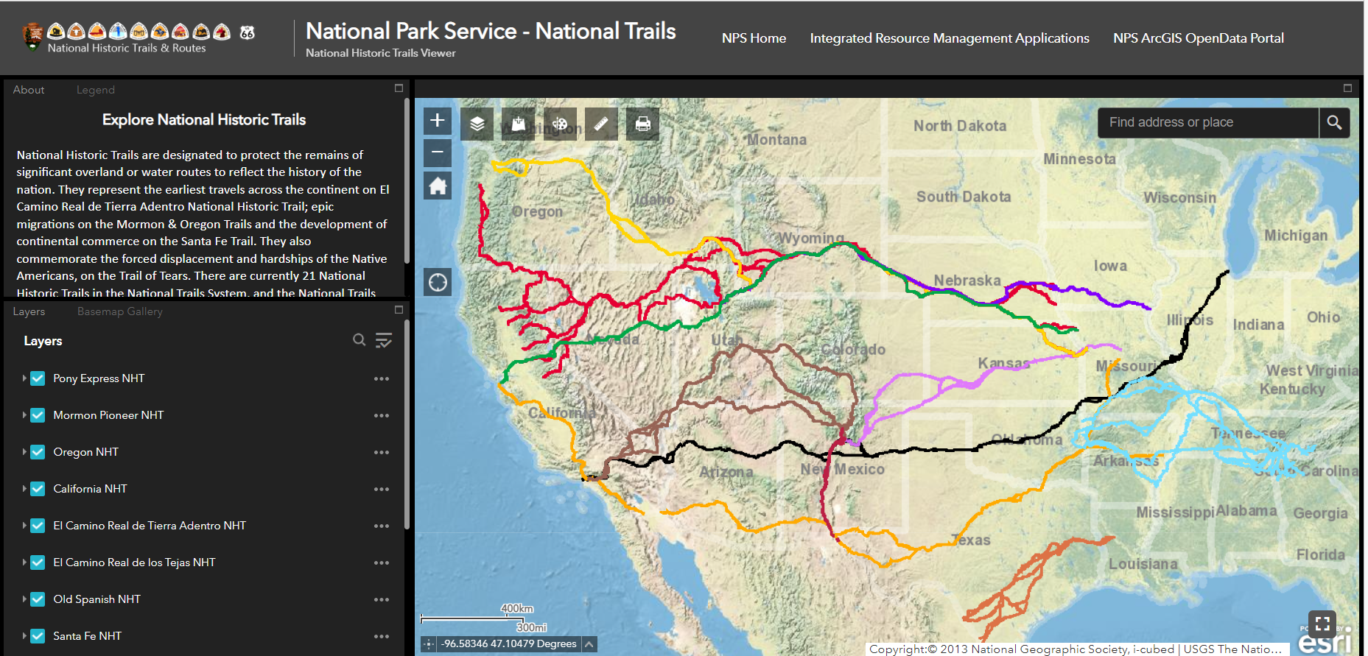This screenshot has width=1368, height=656.
Task: Disable the Santa Fe NHT layer
Action: (x=38, y=636)
